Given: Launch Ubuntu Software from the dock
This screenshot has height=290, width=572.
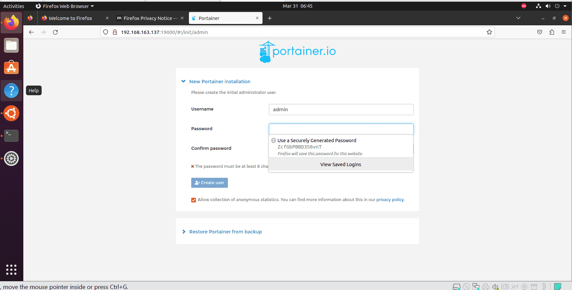Looking at the screenshot, I should point(11,68).
